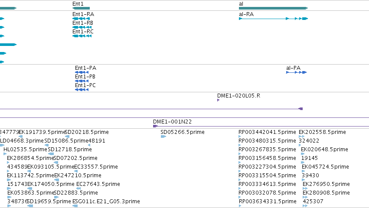Click the EK202558.5prime label

point(323,132)
